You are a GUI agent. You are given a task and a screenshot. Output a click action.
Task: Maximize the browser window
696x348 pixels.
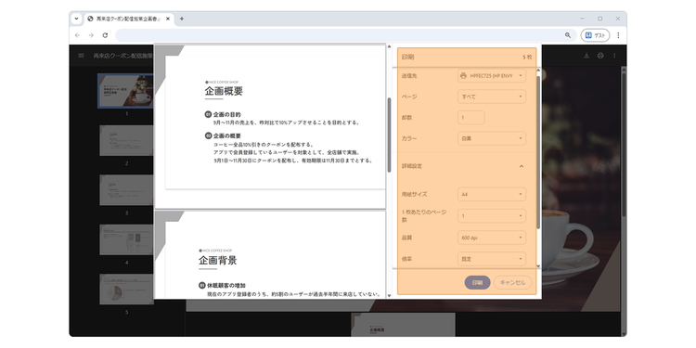click(x=600, y=19)
